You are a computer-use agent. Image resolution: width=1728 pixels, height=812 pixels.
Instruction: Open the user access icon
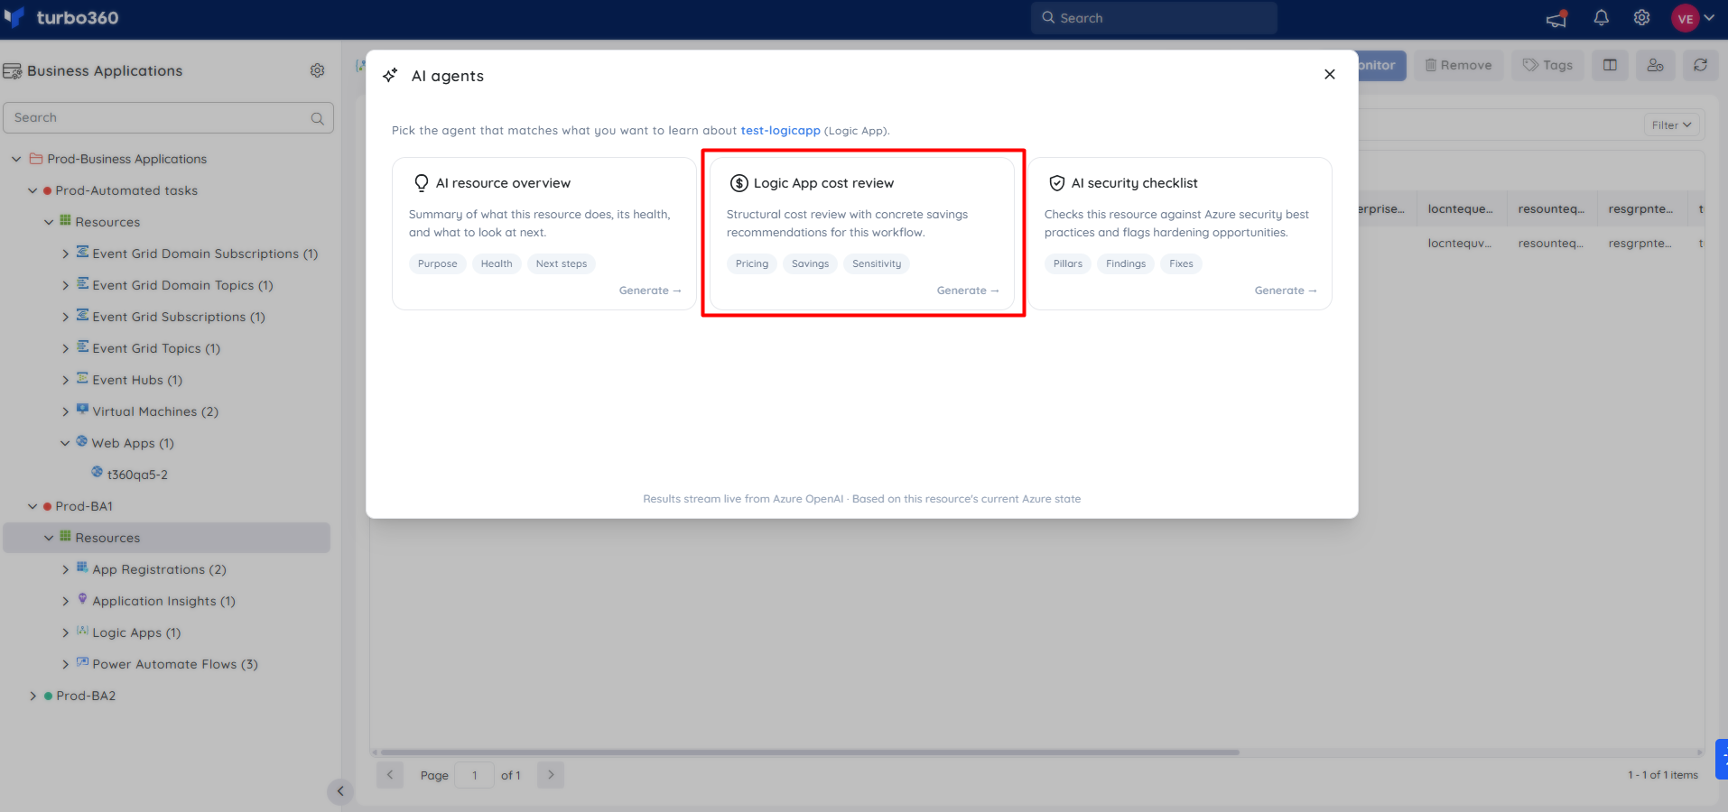[x=1655, y=65]
